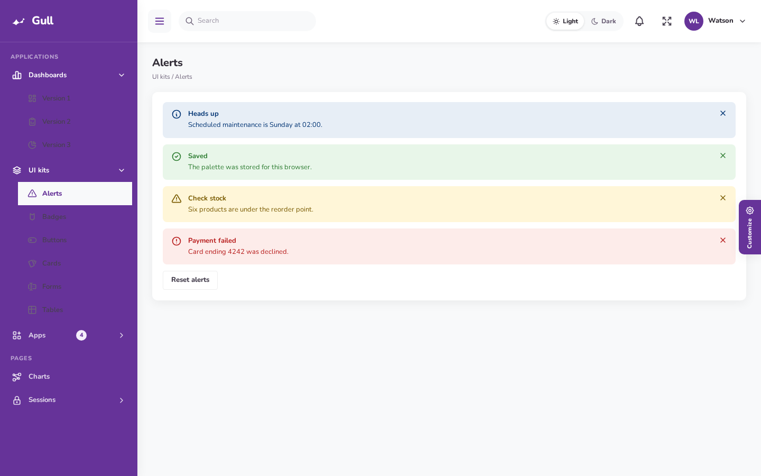Open the Watson user dropdown
This screenshot has height=476, width=761.
point(715,21)
